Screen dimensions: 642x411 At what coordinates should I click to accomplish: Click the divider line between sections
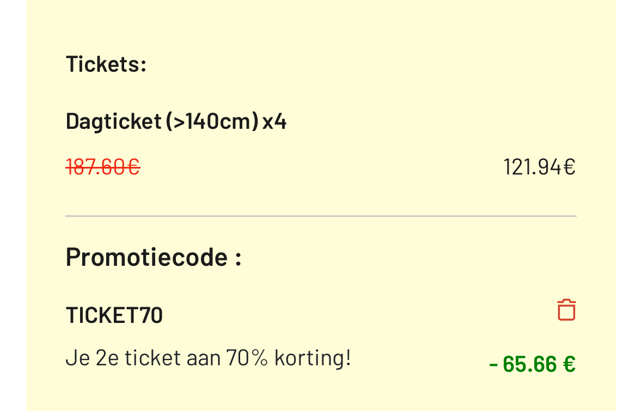tap(321, 216)
